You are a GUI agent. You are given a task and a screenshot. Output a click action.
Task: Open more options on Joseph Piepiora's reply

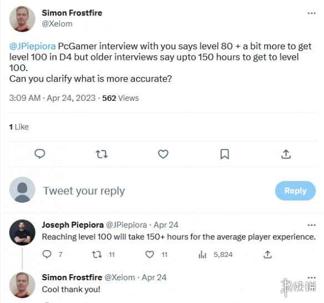pos(311,225)
